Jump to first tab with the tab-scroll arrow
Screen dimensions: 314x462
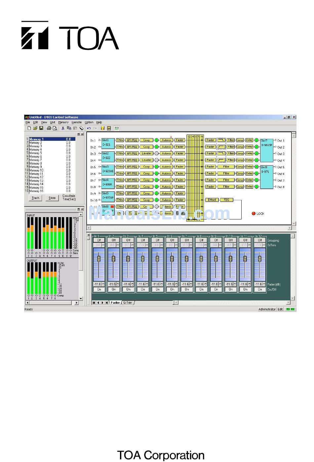click(x=94, y=303)
